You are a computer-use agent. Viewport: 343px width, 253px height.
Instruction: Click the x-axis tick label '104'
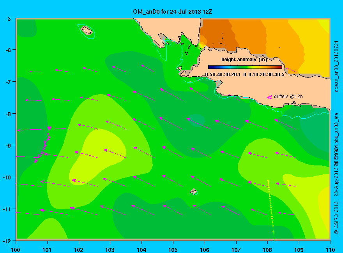(141, 250)
